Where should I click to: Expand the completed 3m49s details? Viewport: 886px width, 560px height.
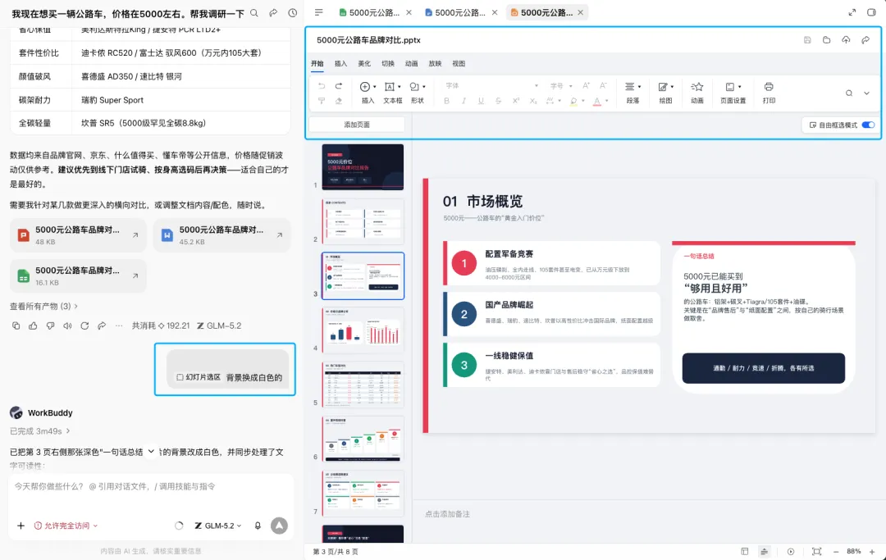click(x=39, y=430)
